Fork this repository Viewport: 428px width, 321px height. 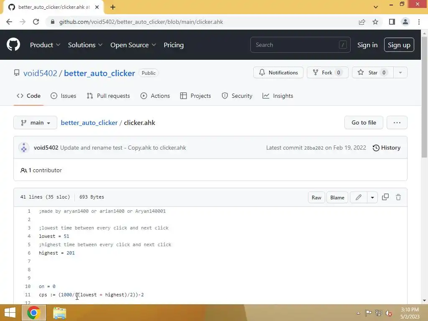pyautogui.click(x=328, y=73)
